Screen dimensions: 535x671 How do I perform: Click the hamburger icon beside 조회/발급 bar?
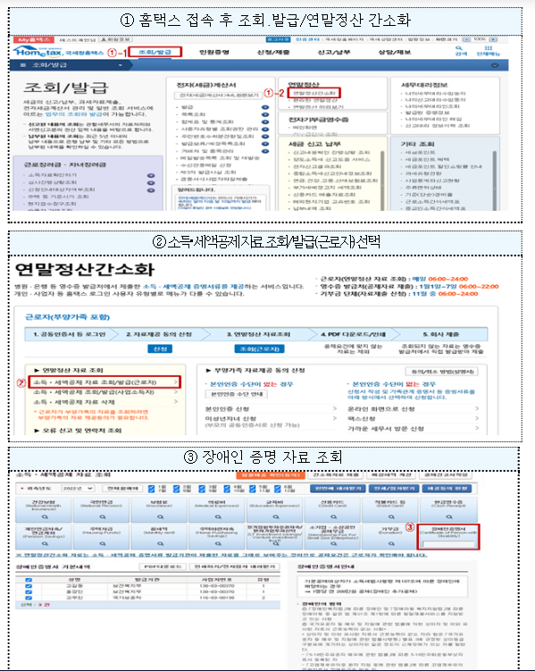point(23,65)
